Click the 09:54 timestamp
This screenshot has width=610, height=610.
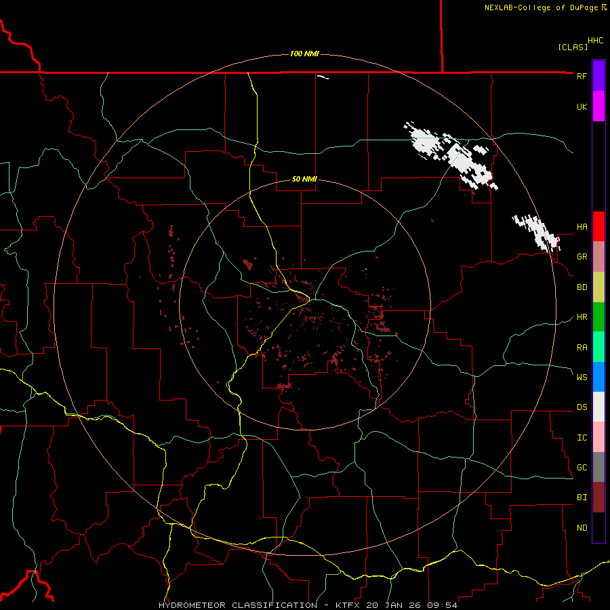[441, 605]
